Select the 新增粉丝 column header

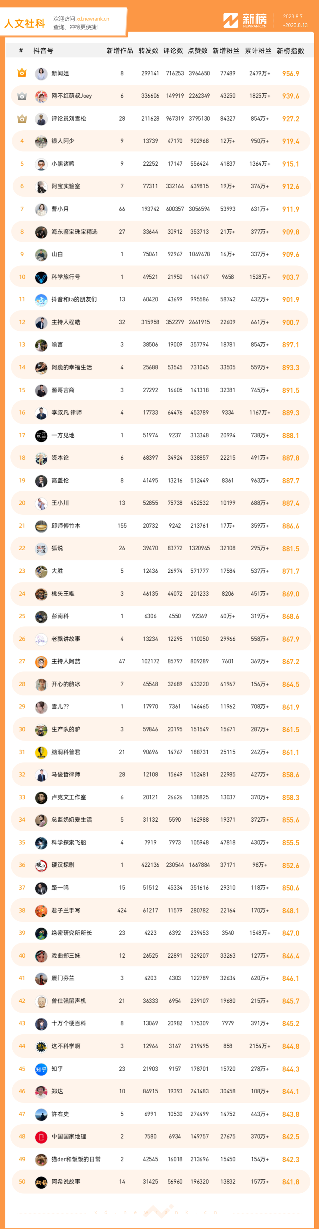pos(226,51)
